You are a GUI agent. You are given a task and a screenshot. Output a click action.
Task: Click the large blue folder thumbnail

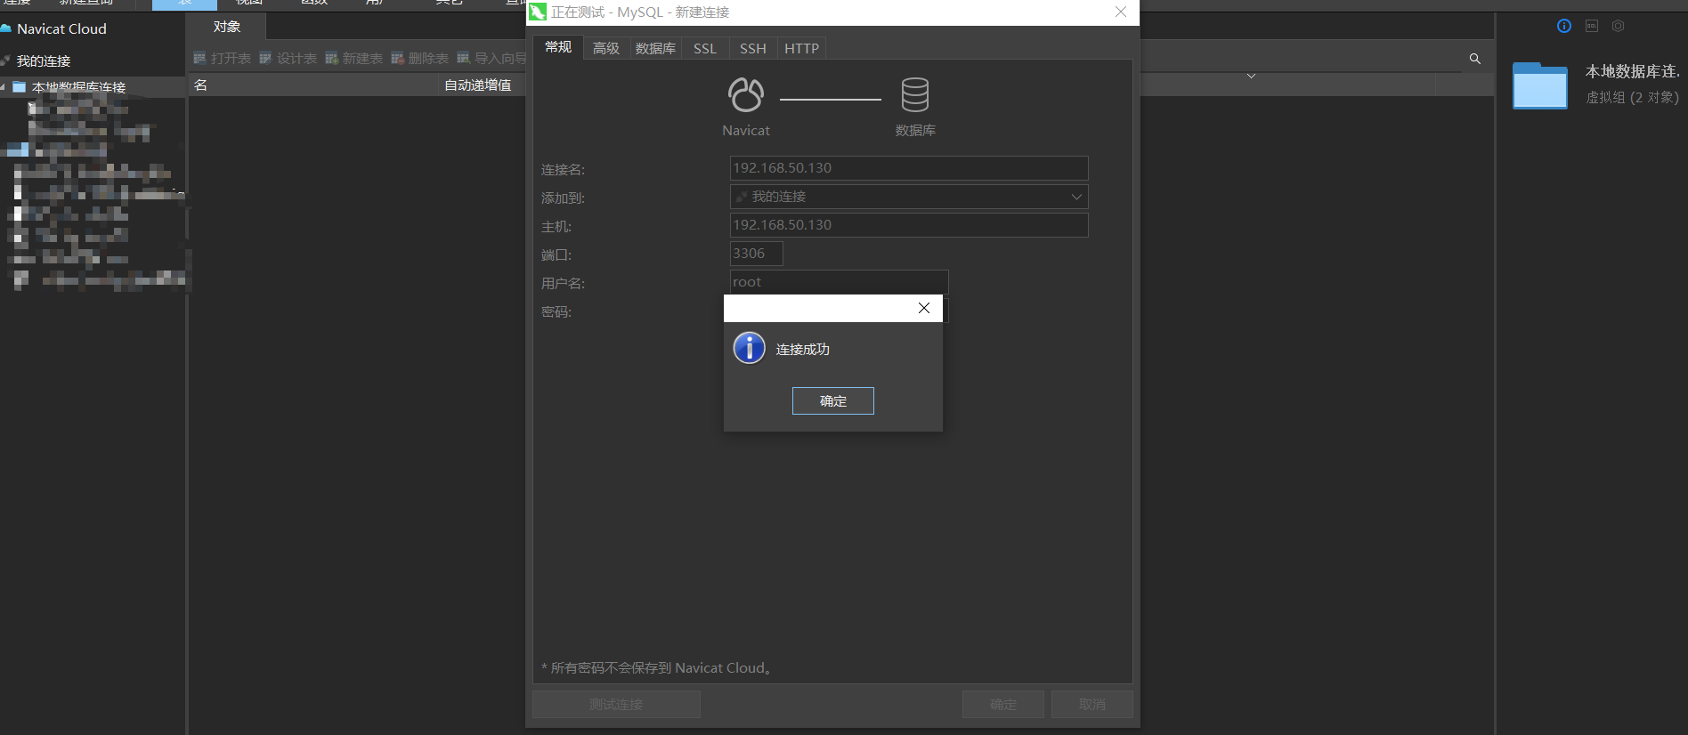pos(1540,85)
